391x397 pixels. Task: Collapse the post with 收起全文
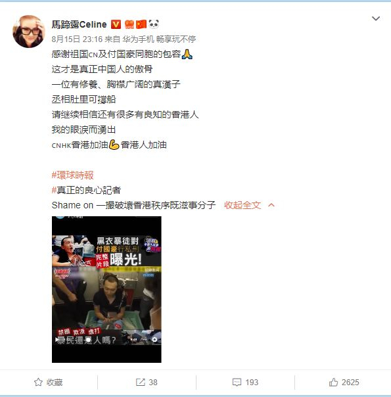242,205
